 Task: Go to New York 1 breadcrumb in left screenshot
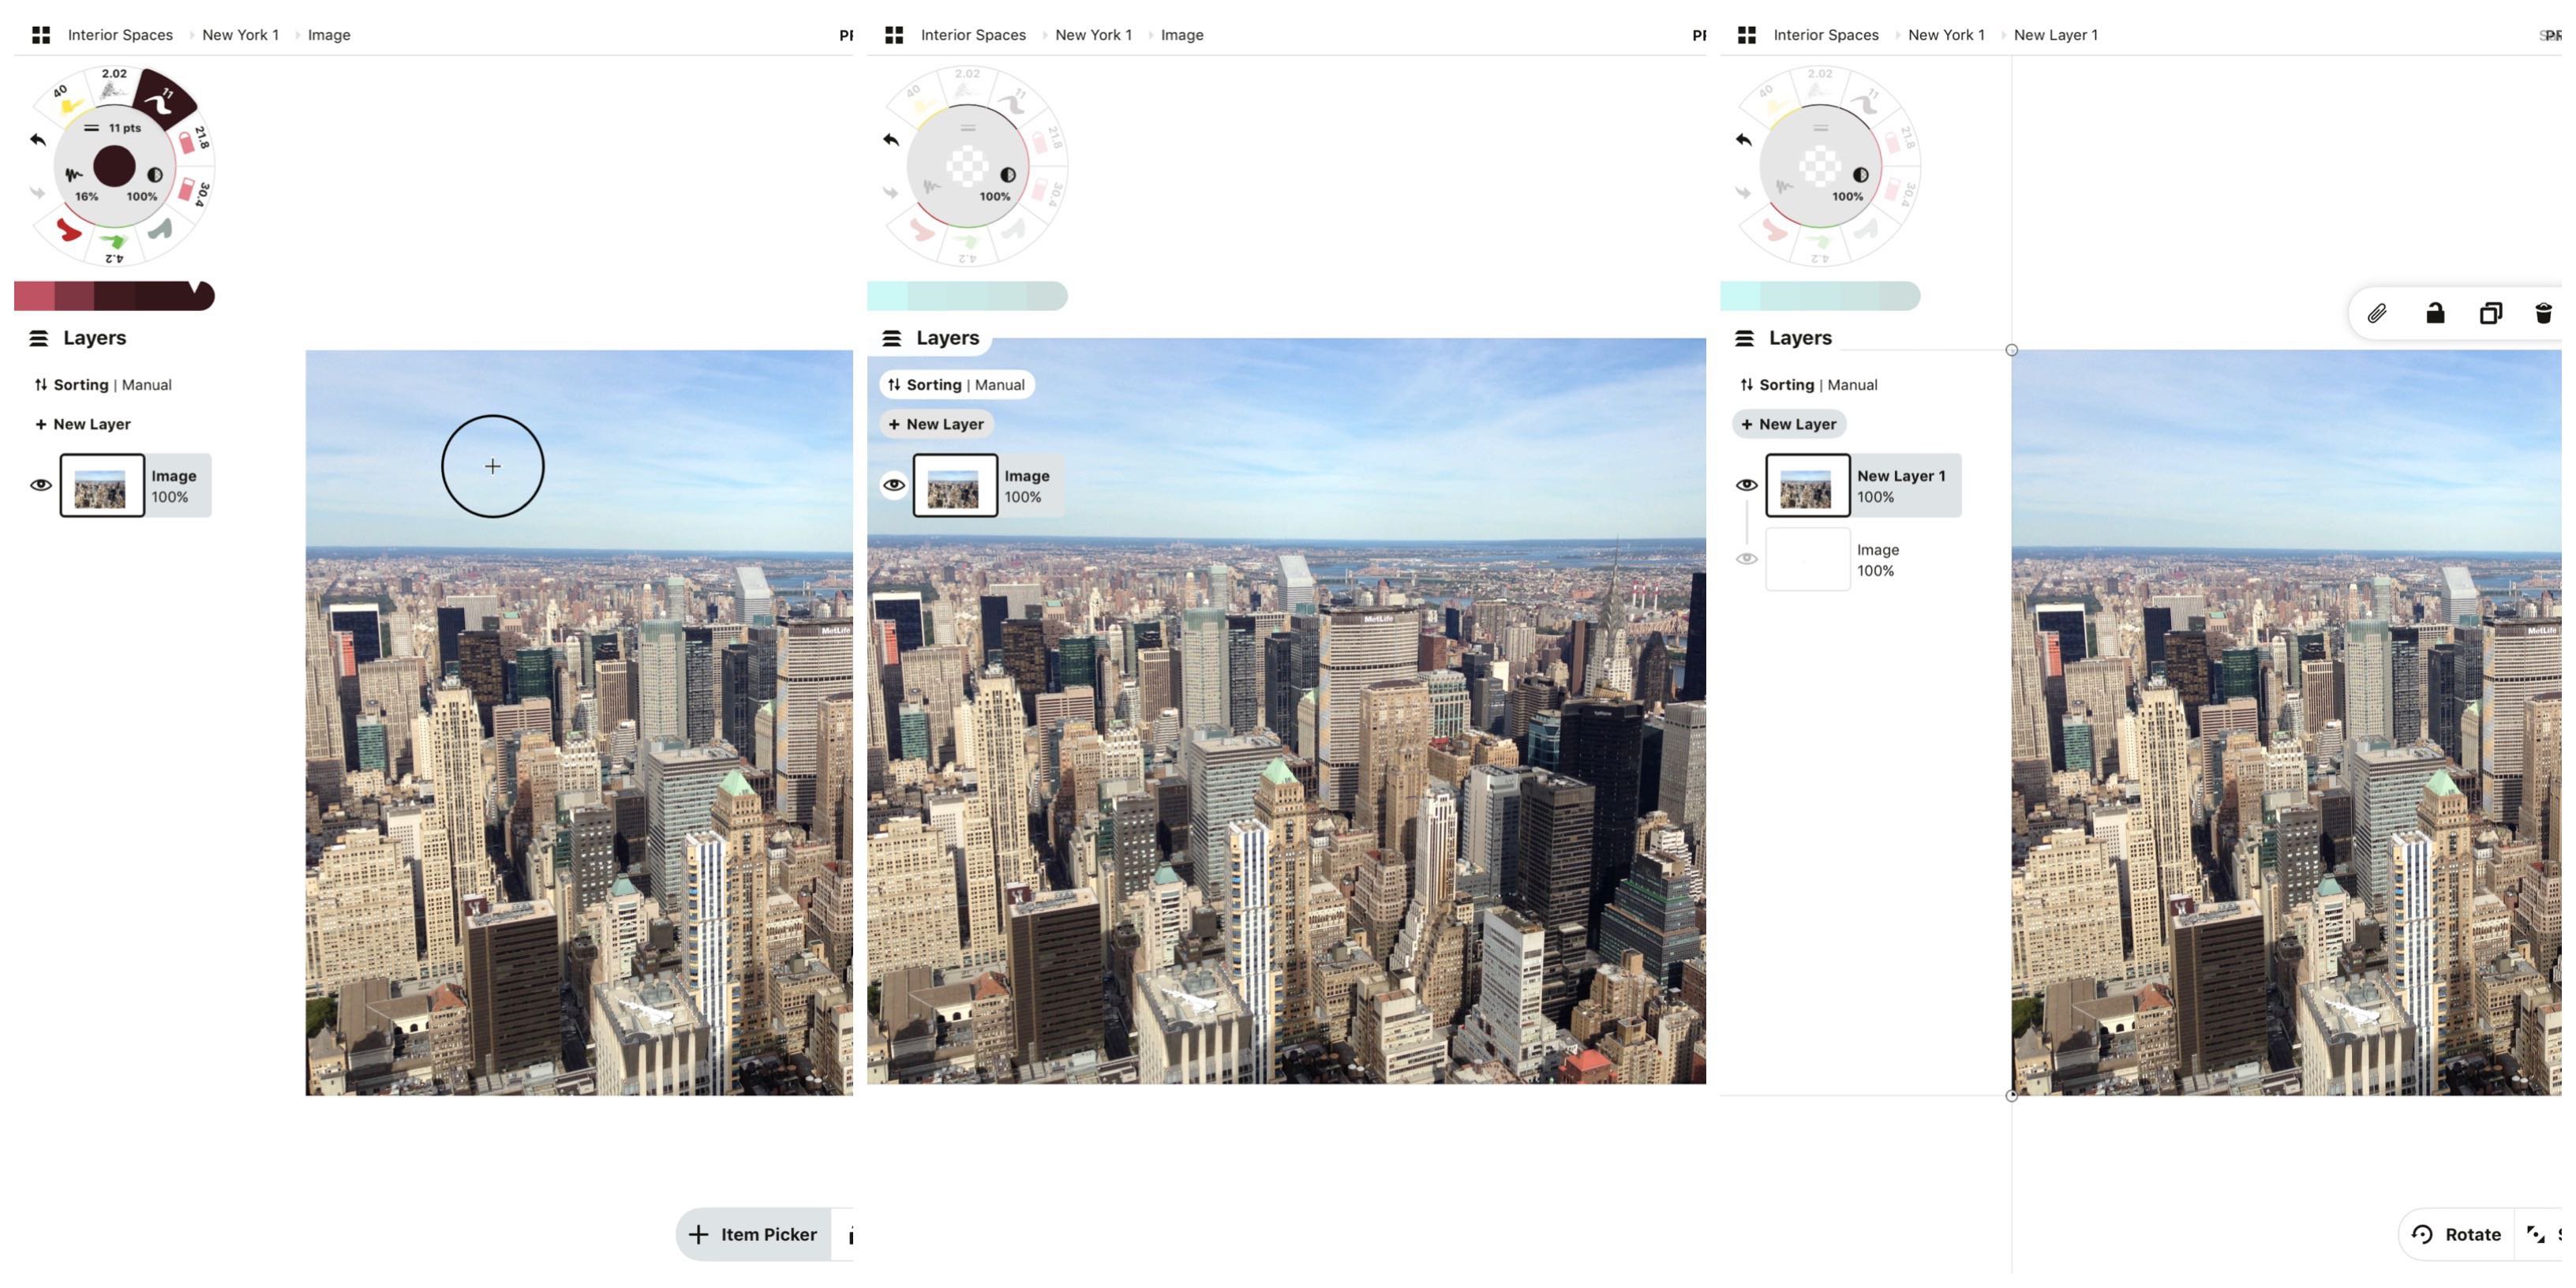click(240, 35)
